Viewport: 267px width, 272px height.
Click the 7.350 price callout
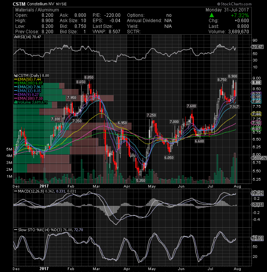[x=77, y=121]
